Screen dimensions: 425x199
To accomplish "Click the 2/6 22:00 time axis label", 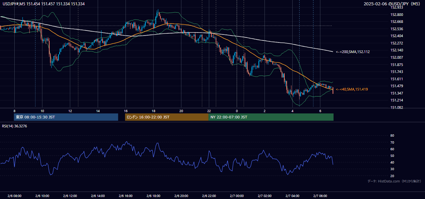I will pos(209,196).
